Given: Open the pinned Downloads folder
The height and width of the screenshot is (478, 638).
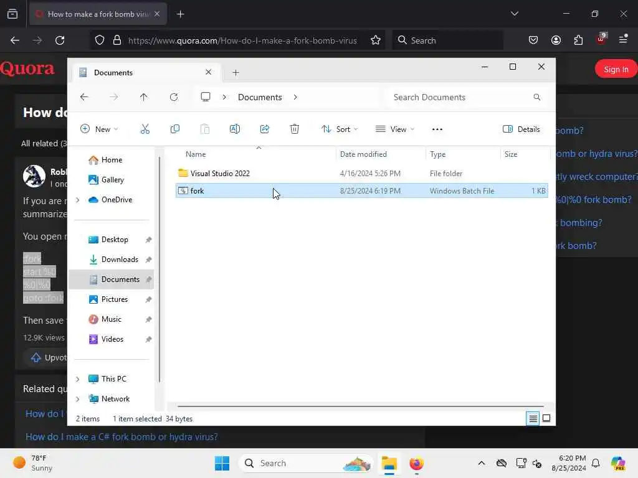Looking at the screenshot, I should click(x=120, y=260).
